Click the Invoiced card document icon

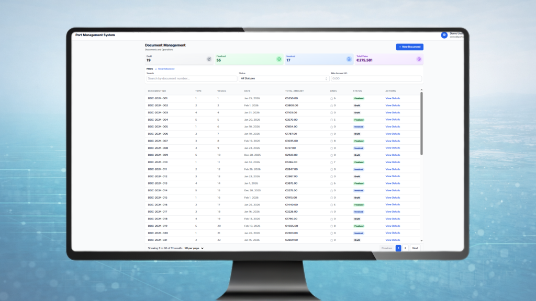point(349,59)
